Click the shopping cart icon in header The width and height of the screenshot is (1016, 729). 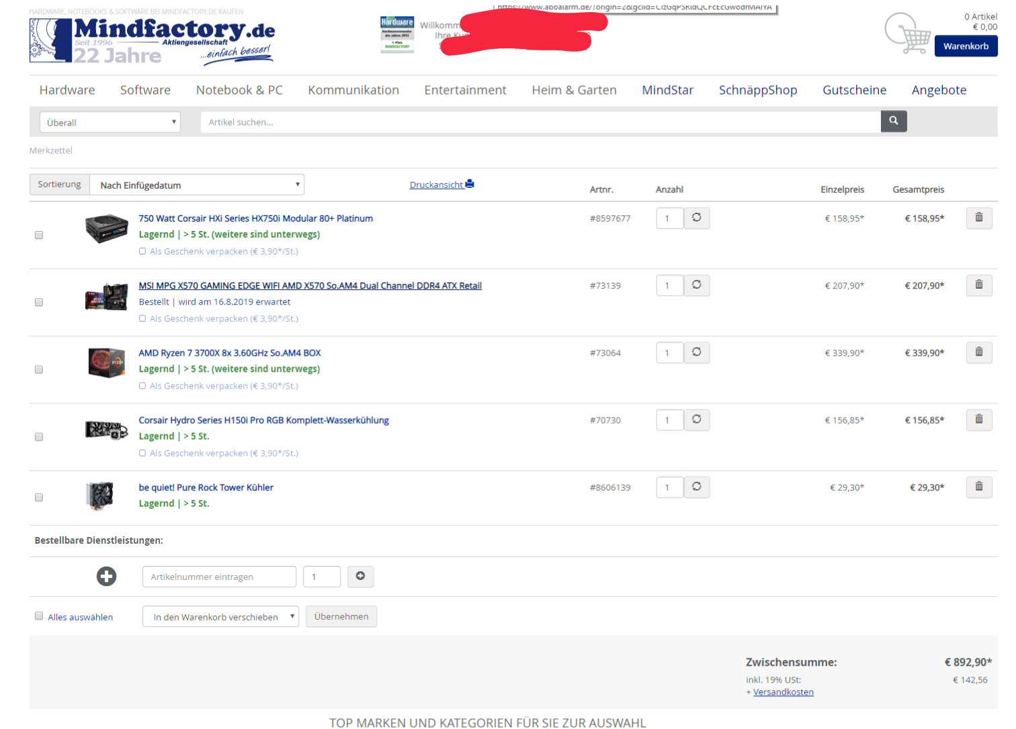click(x=907, y=34)
